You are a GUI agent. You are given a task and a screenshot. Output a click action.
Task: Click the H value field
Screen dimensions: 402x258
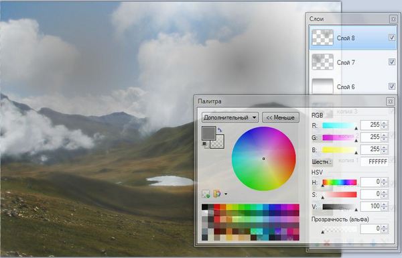click(371, 182)
